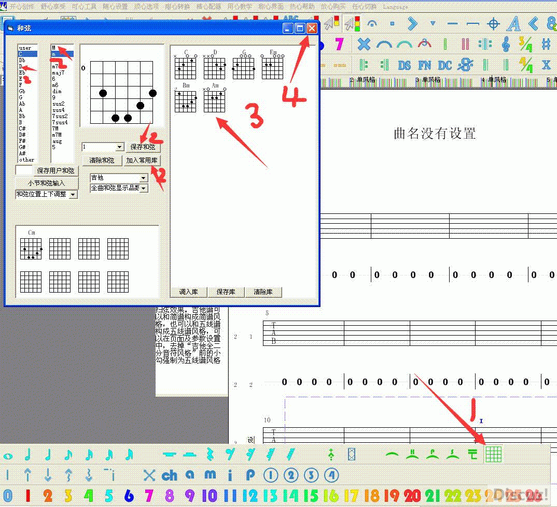
Task: Select the whole rest icon
Action: [170, 454]
